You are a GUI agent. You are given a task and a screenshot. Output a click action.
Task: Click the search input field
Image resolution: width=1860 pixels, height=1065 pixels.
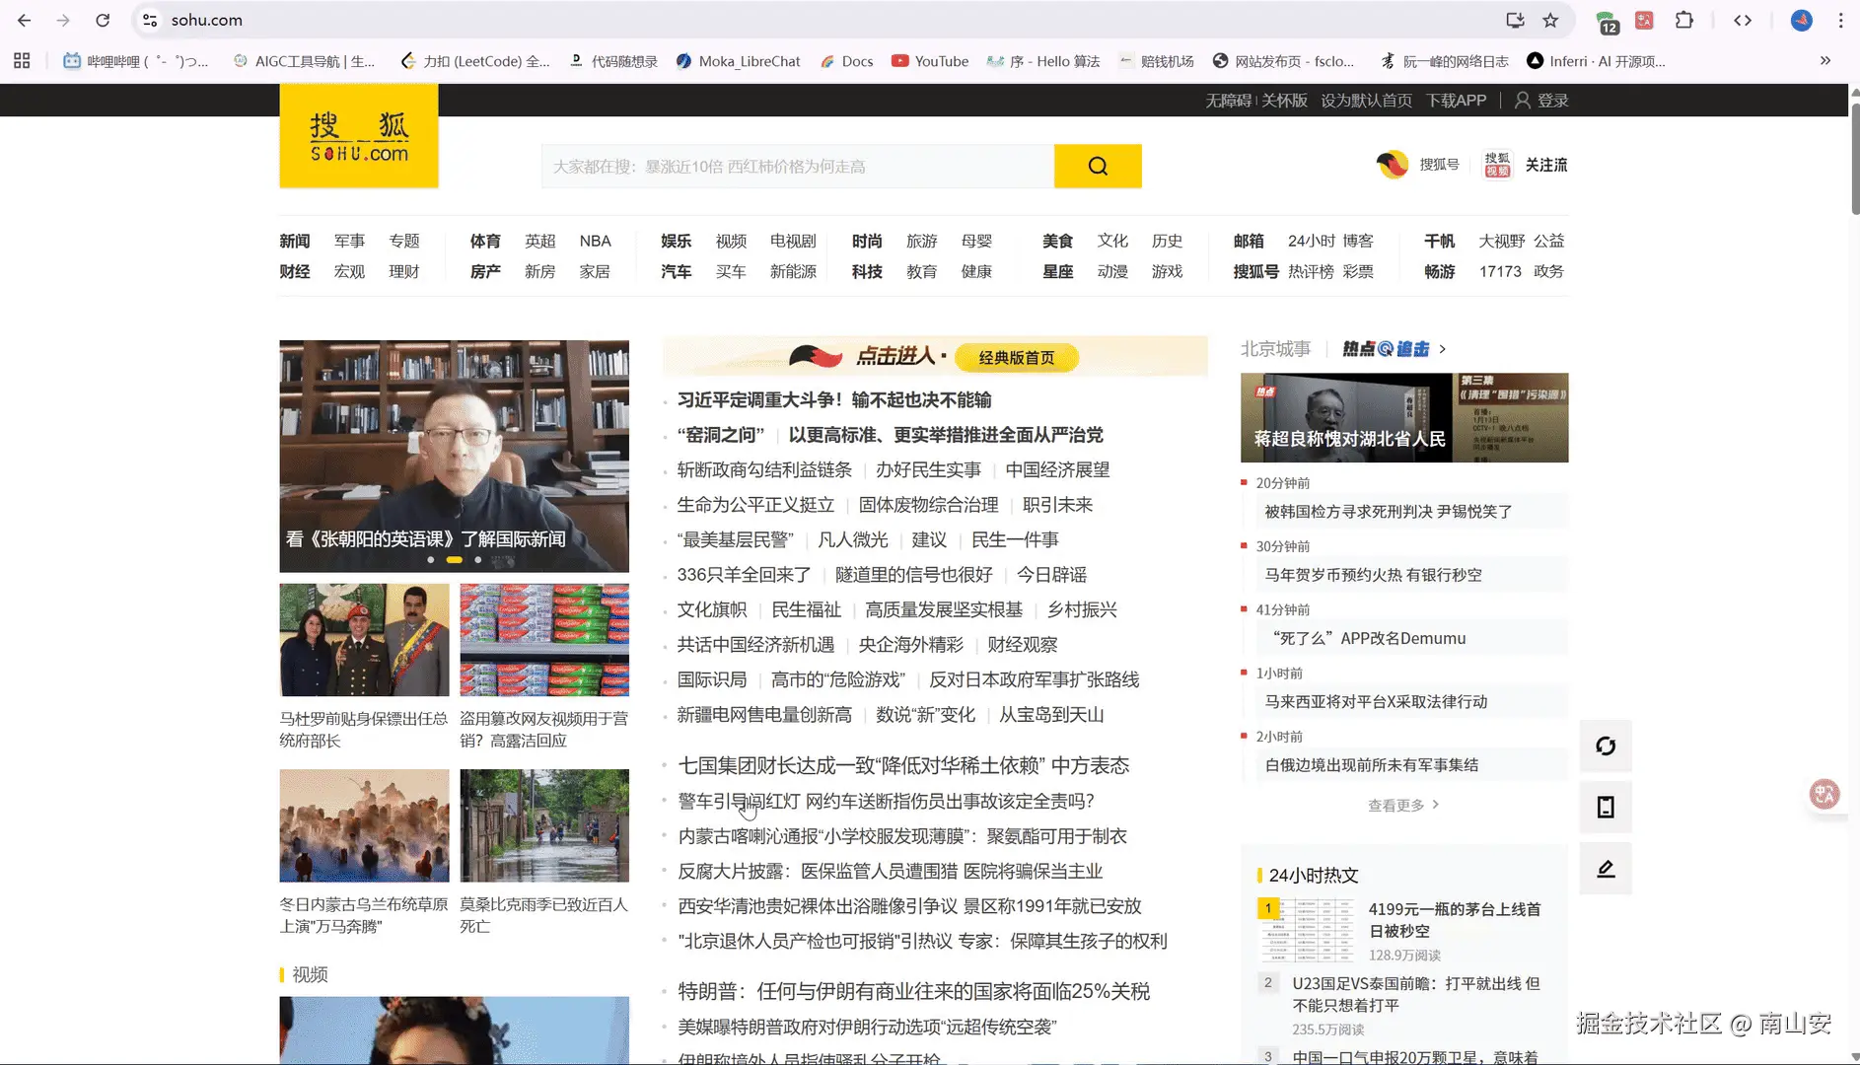click(798, 166)
